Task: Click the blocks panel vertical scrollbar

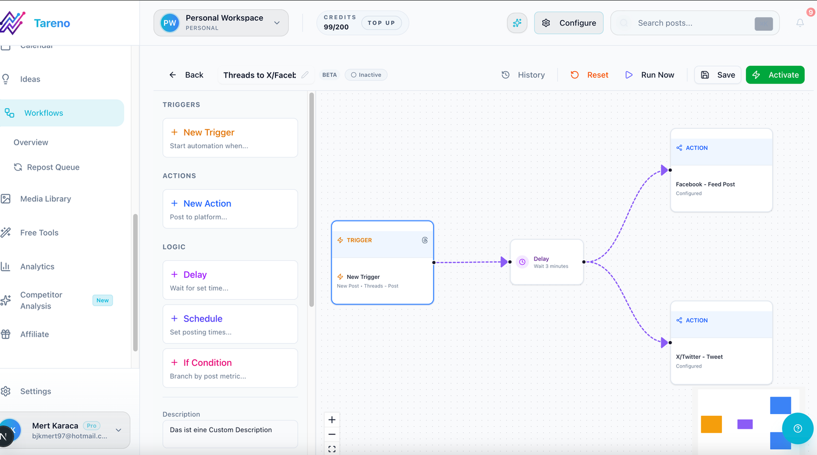Action: click(312, 199)
